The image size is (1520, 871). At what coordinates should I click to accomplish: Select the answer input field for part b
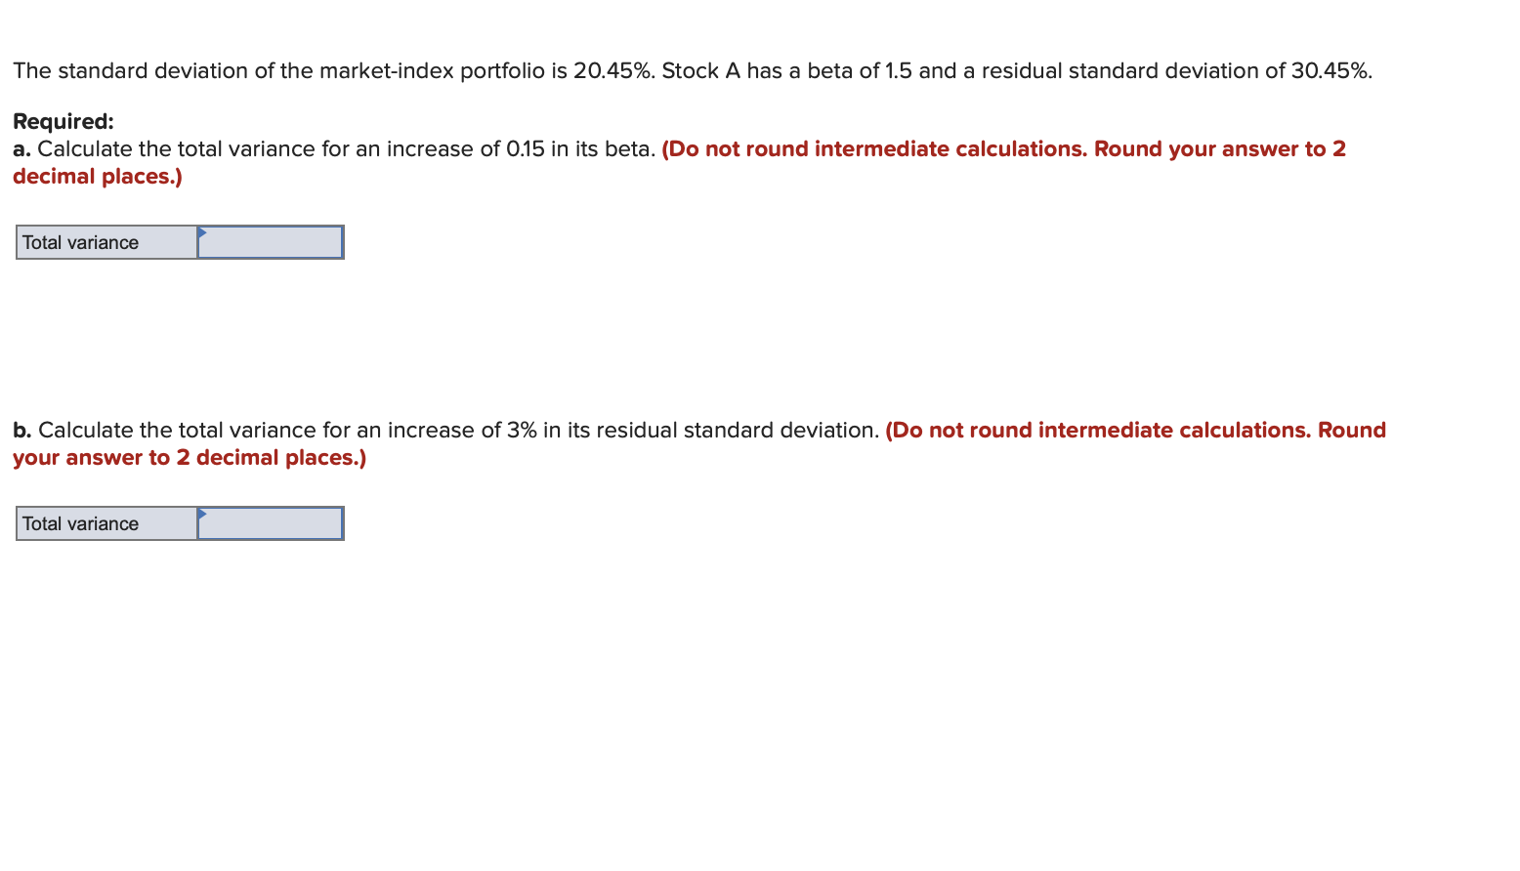[271, 523]
